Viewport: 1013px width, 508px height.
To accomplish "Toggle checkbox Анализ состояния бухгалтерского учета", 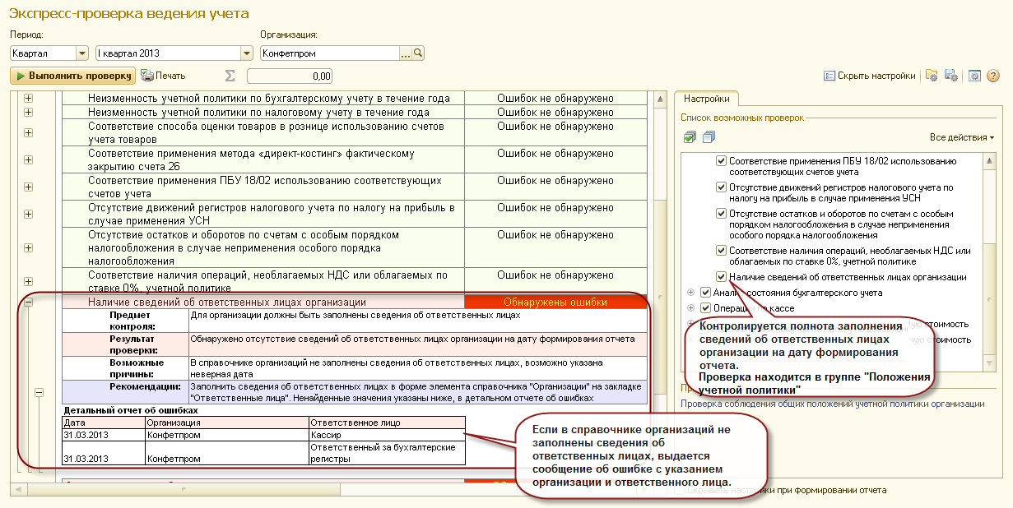I will 705,292.
